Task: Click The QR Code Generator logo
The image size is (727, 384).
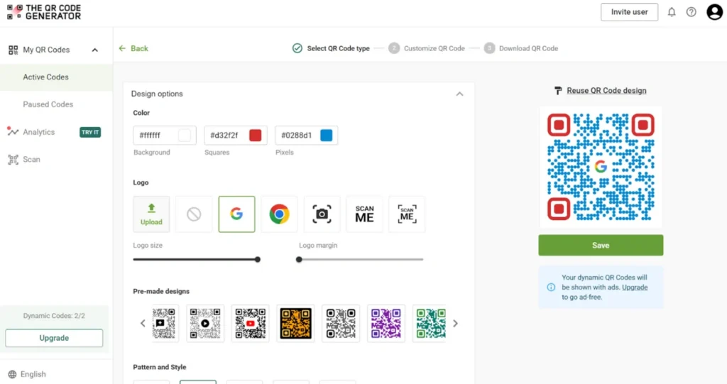Action: [44, 12]
